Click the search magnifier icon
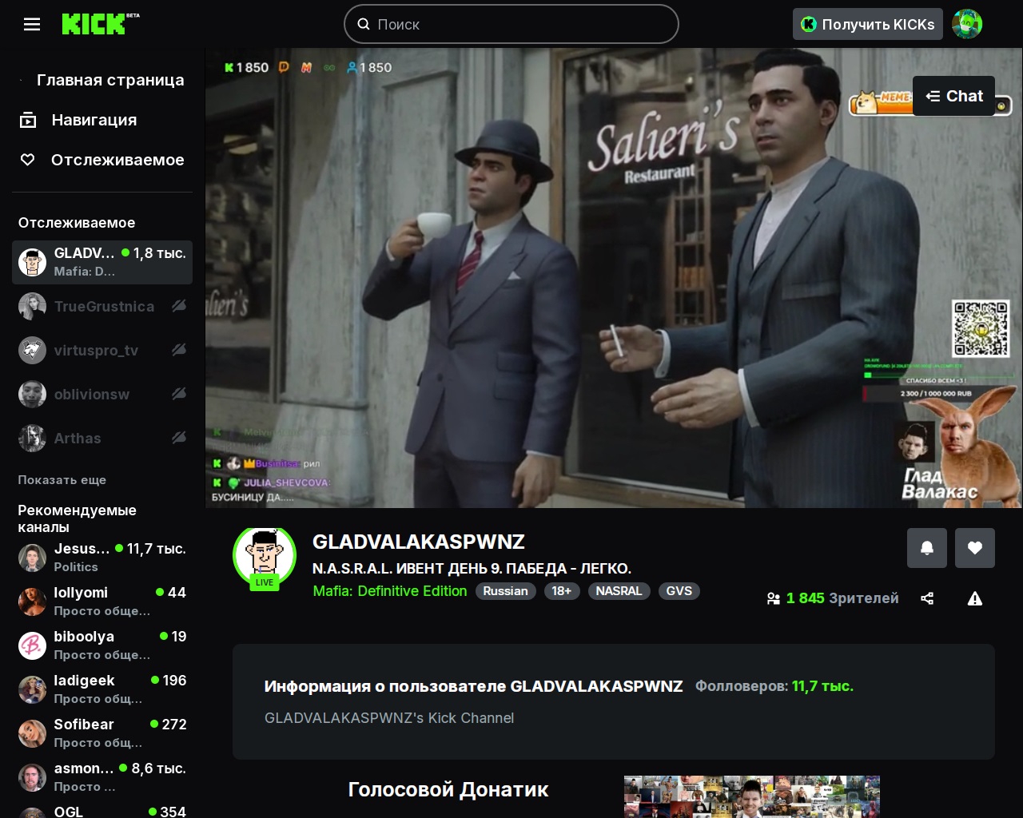Viewport: 1023px width, 818px height. tap(364, 24)
